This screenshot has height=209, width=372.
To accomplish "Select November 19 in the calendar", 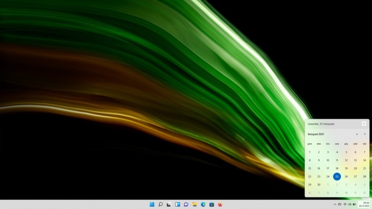I will point(346,168).
